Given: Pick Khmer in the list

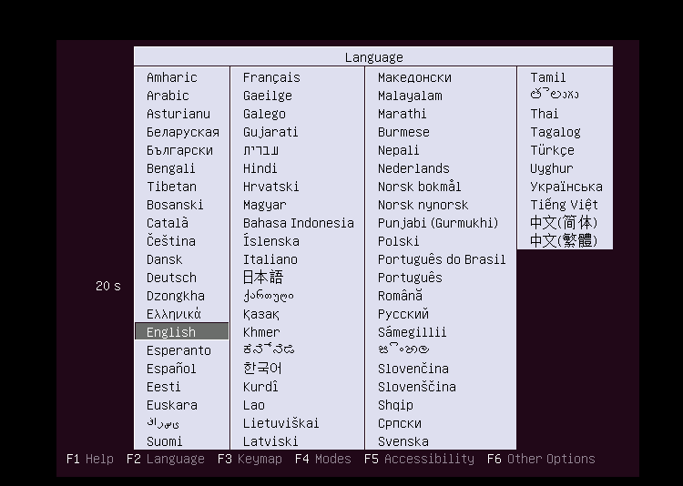Looking at the screenshot, I should tap(261, 332).
